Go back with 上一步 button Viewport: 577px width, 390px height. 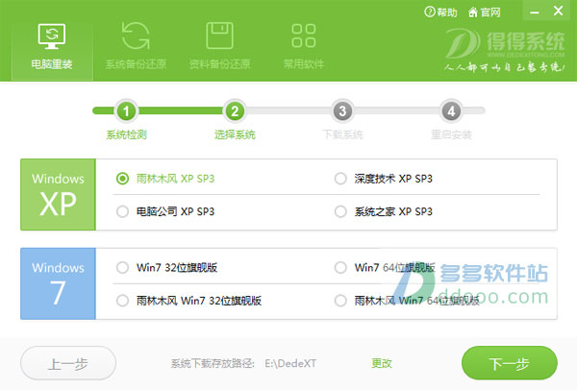[68, 363]
